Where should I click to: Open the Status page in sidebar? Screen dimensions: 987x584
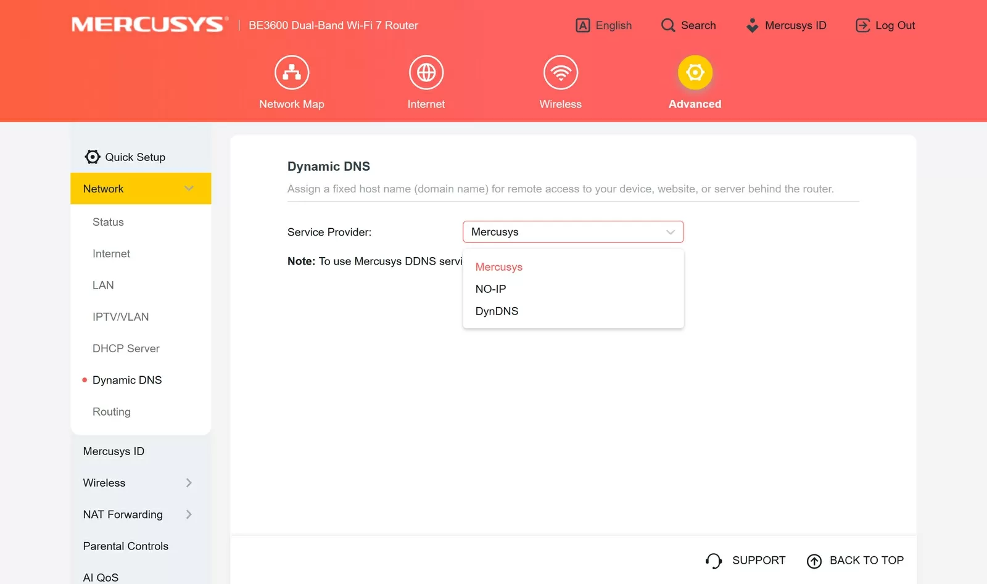108,222
